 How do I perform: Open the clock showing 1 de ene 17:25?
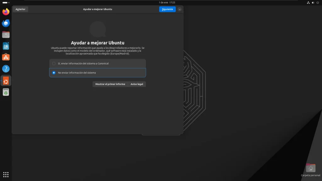[167, 3]
